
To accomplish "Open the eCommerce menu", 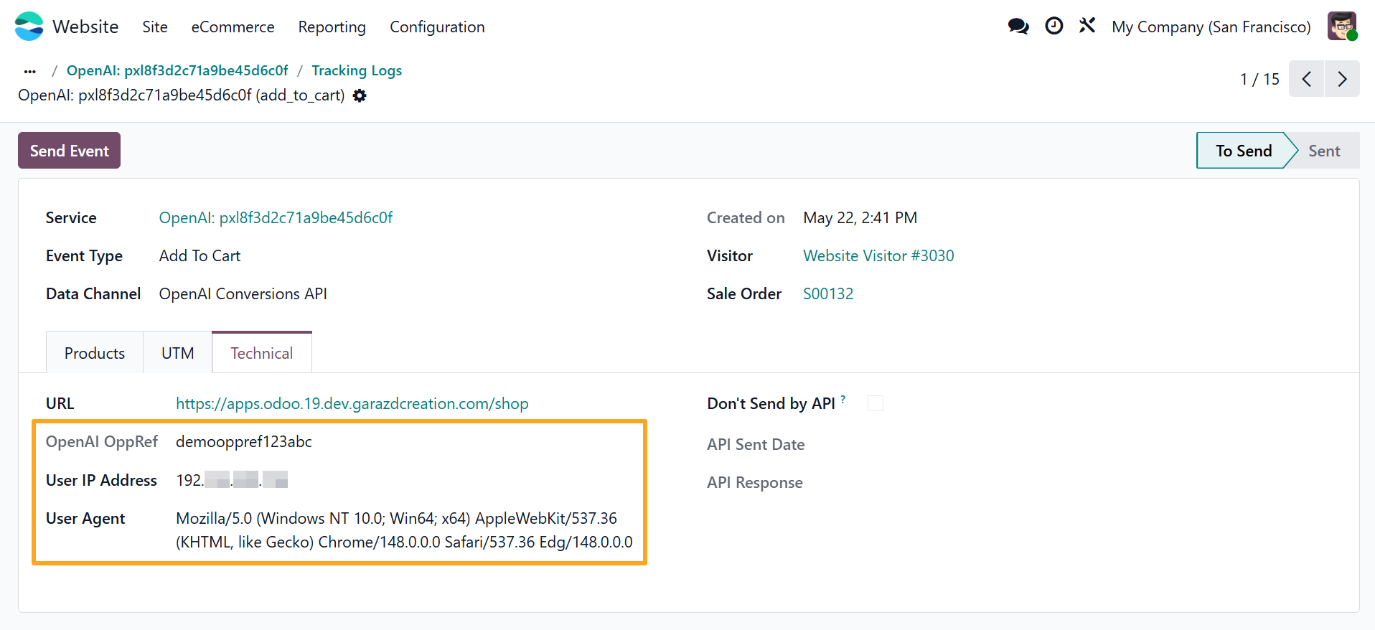I will point(233,27).
